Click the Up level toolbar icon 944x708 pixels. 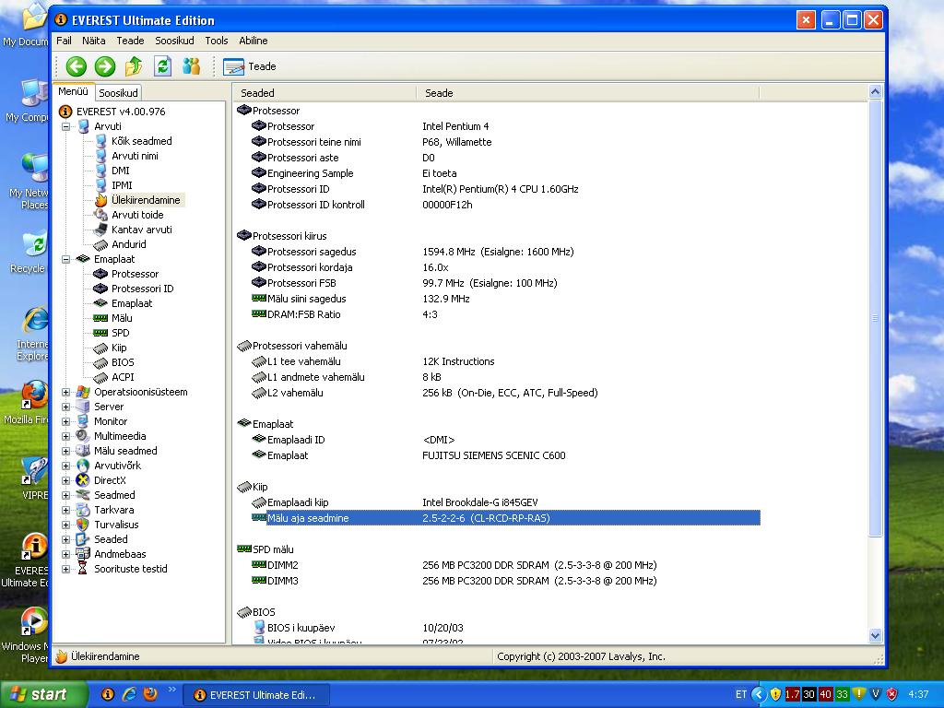[x=134, y=66]
